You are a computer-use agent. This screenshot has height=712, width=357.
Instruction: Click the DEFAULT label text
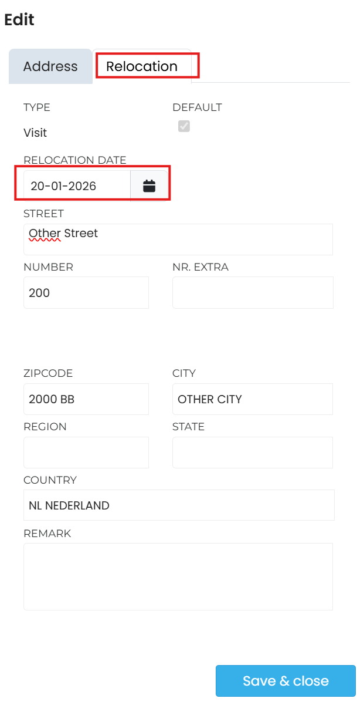197,107
